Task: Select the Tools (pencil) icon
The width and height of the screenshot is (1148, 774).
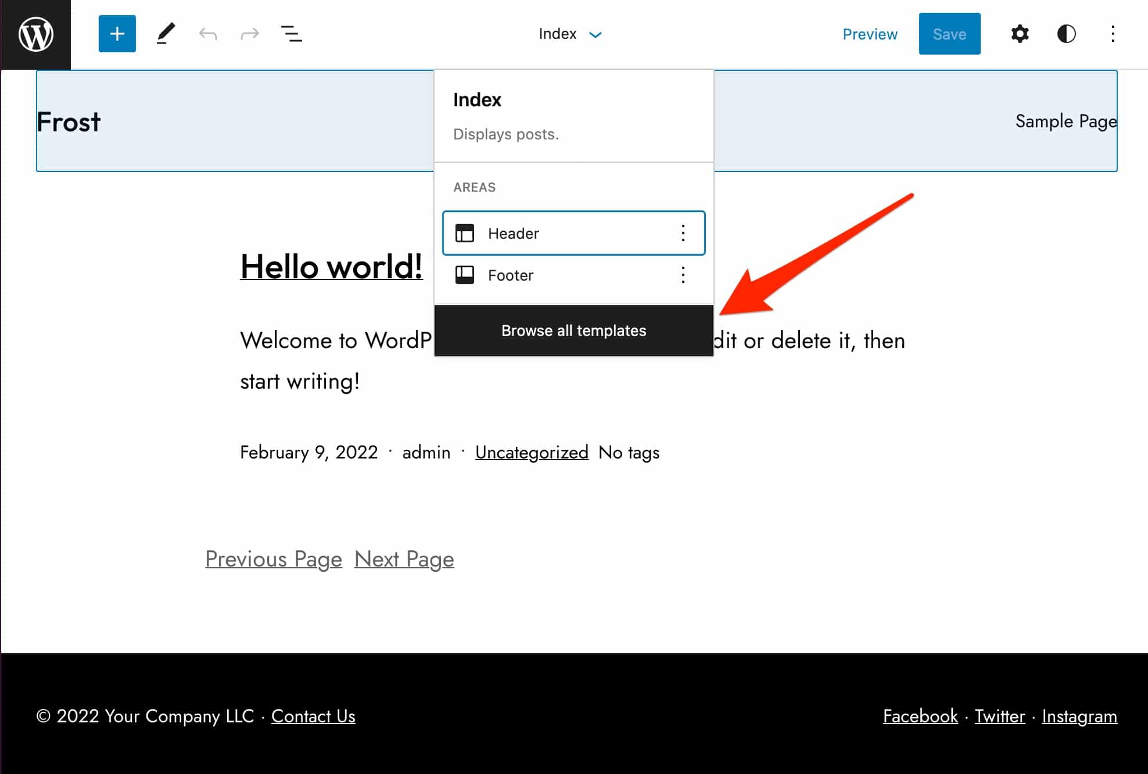Action: click(x=166, y=33)
